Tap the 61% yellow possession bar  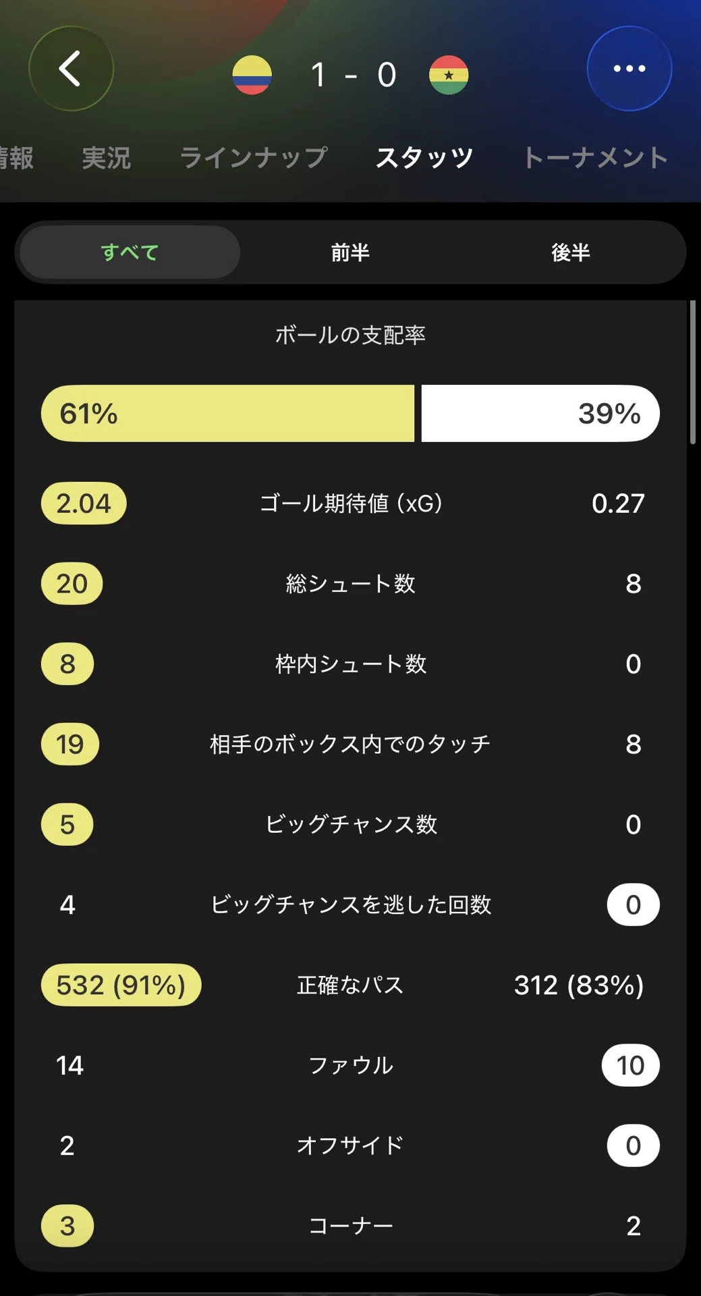point(227,413)
